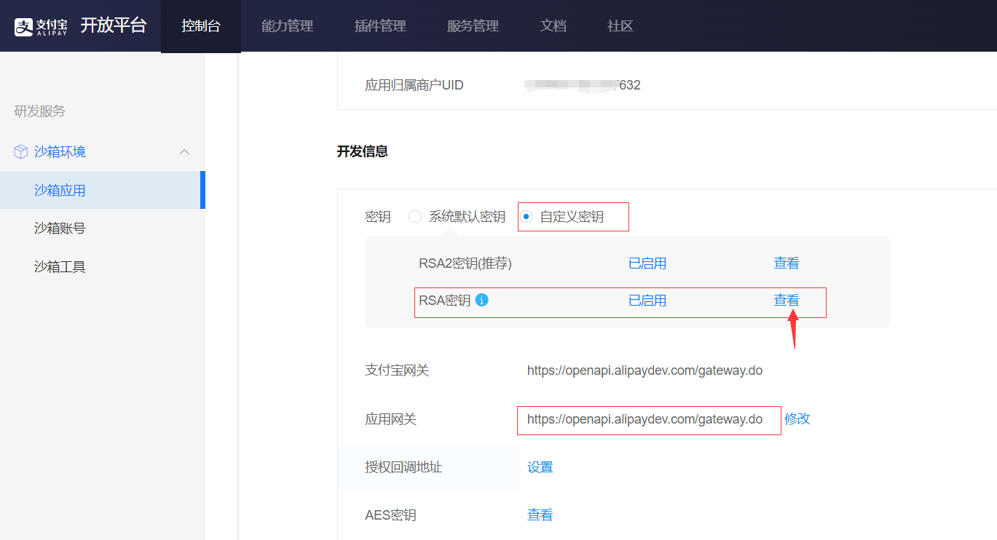Click the masked UID value ending 632

click(x=583, y=85)
